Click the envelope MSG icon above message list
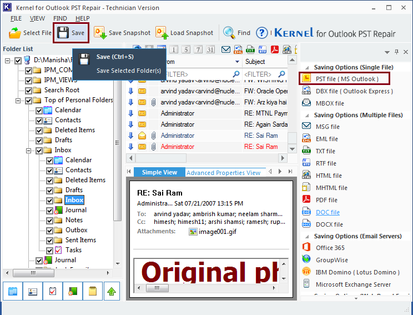The width and height of the screenshot is (413, 315). tap(226, 49)
